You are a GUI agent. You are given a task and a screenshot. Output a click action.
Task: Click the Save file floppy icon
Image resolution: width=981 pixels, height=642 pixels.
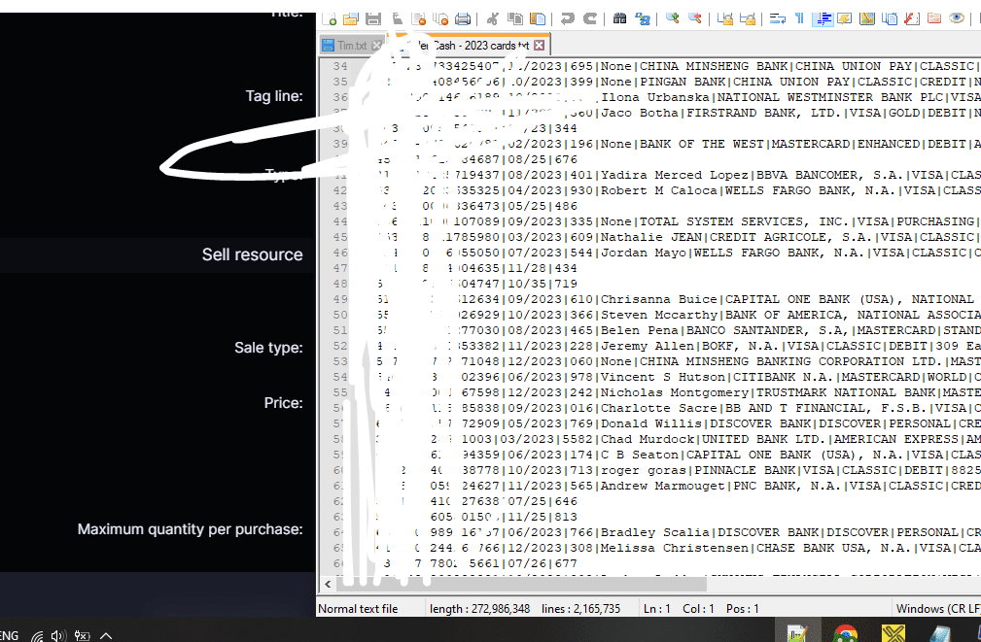373,18
